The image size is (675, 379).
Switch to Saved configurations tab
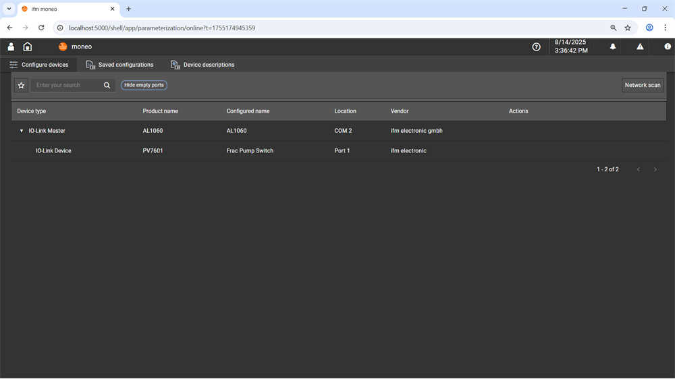pyautogui.click(x=119, y=65)
